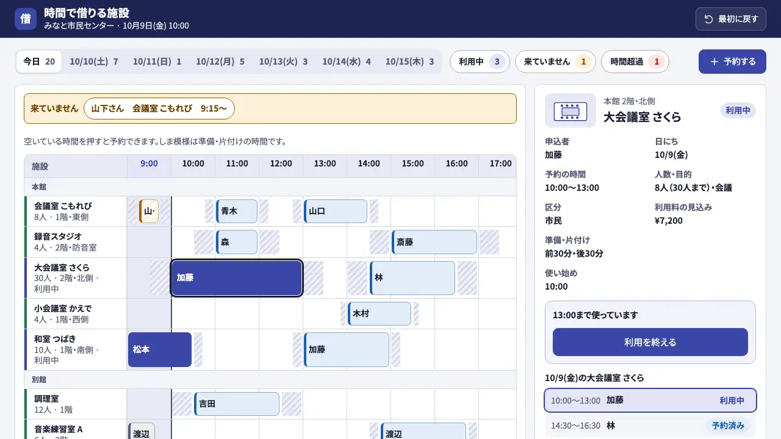Switch to 10/13(火) tab
781x439 pixels.
[284, 62]
